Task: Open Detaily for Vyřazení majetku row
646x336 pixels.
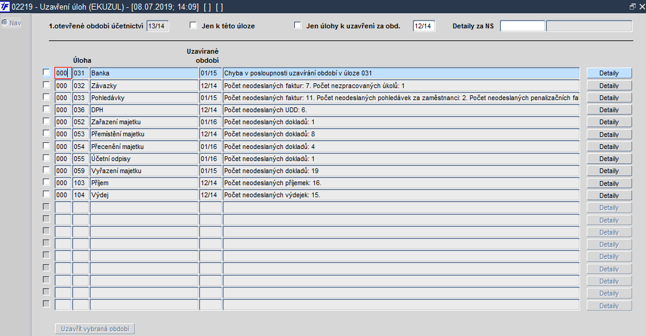Action: point(609,171)
